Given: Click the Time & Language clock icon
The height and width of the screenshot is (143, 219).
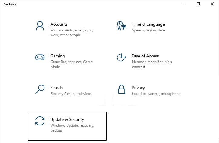Looking at the screenshot, I should click(122, 26).
